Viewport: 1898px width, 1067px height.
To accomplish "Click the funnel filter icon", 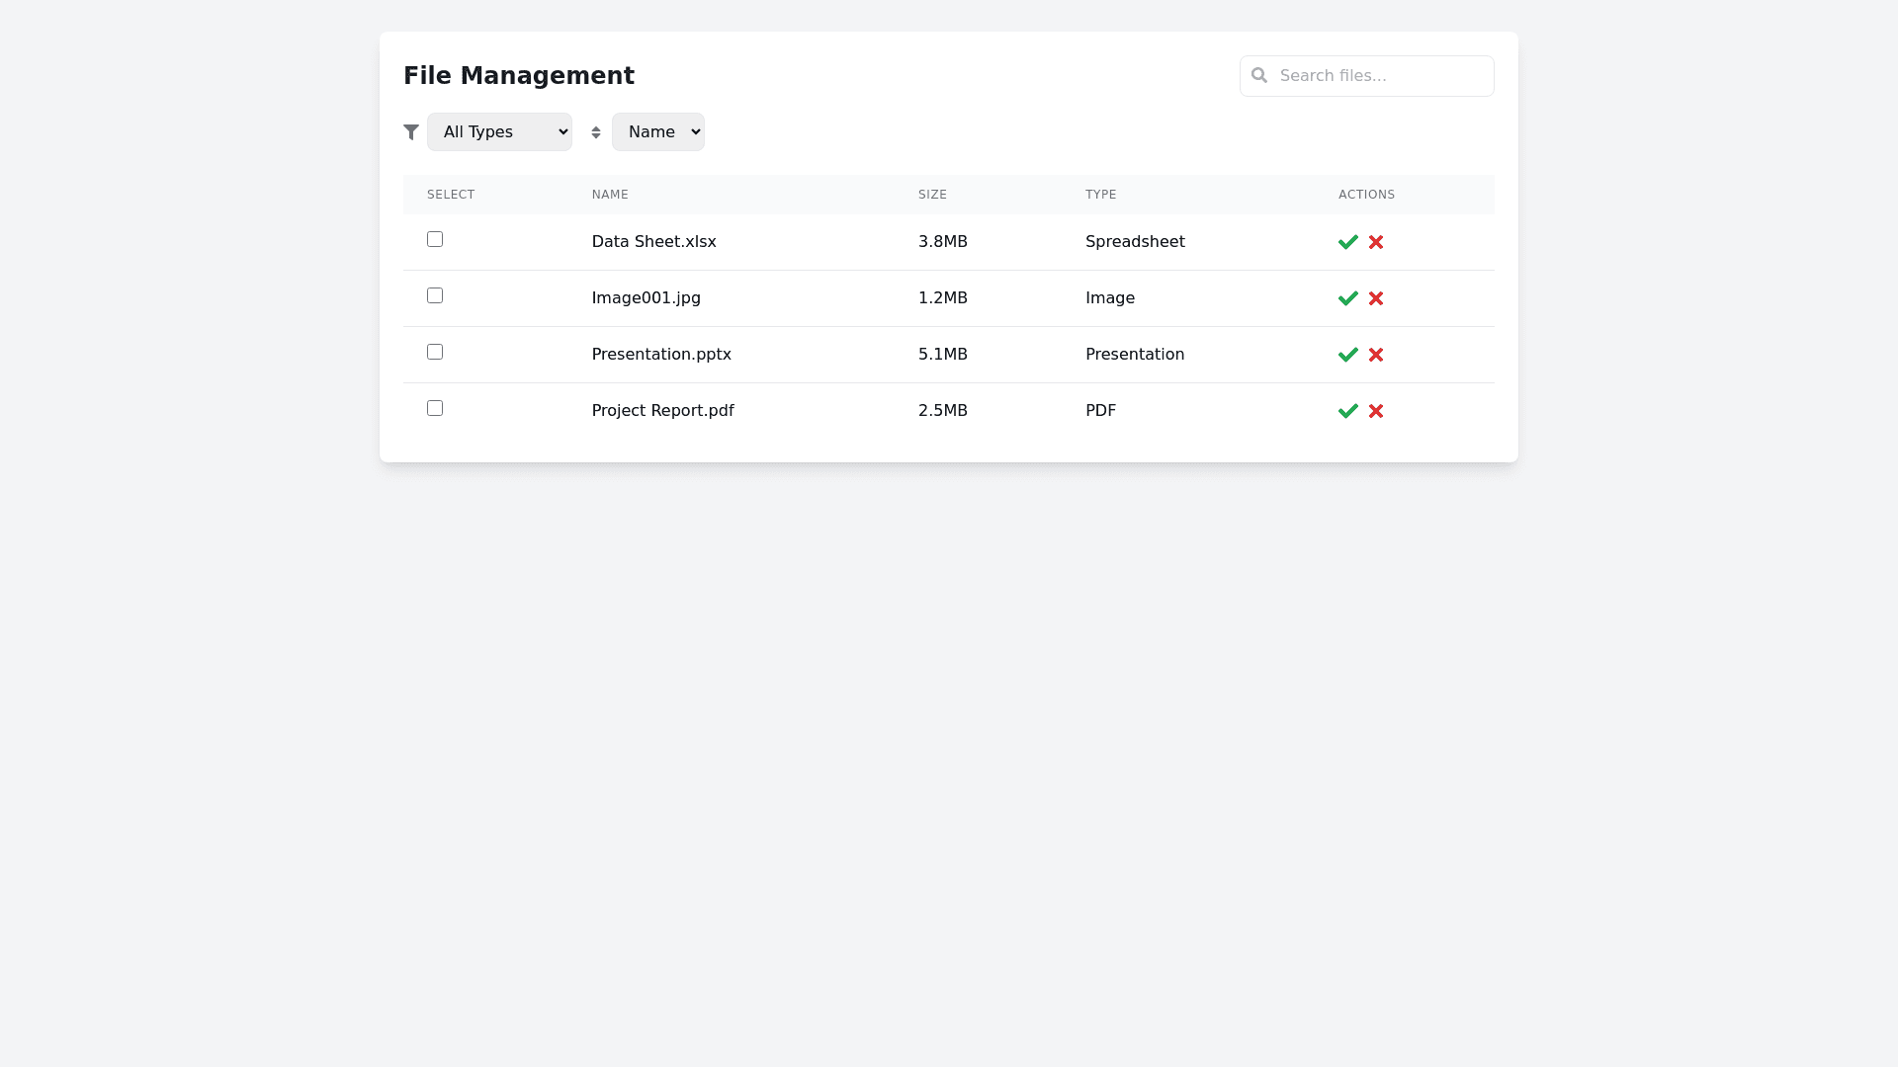I will pos(411,132).
